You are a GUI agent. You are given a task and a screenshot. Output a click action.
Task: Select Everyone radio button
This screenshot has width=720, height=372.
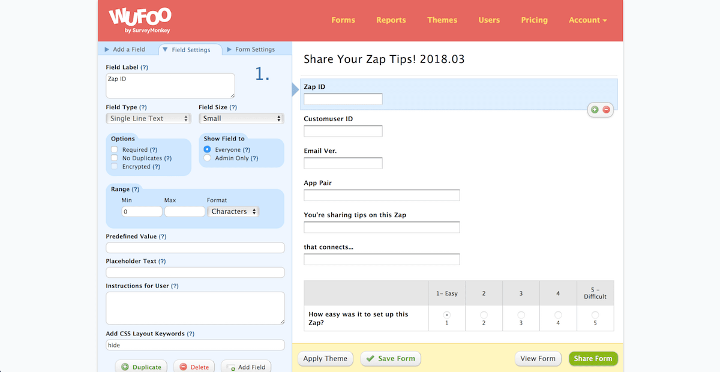pos(208,149)
